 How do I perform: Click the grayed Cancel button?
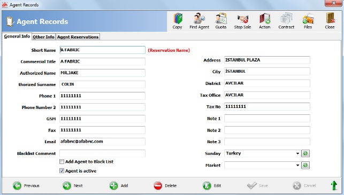click(304, 186)
